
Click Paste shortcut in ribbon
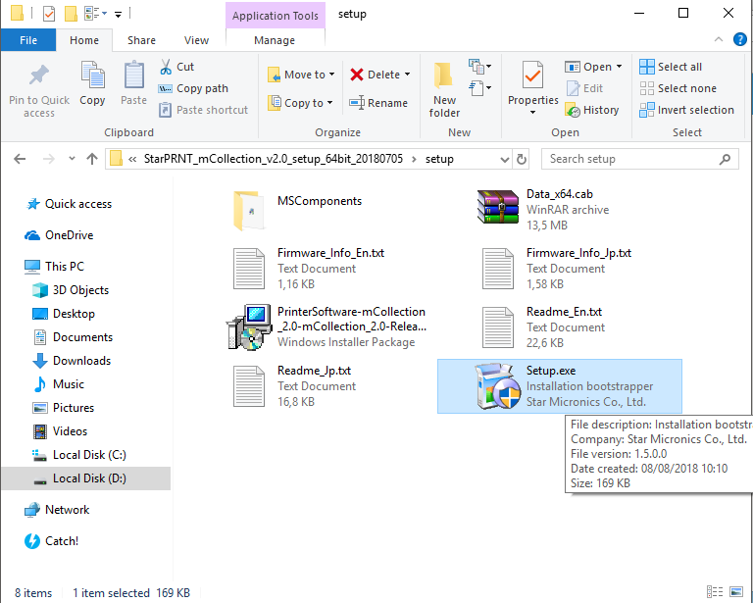point(203,110)
